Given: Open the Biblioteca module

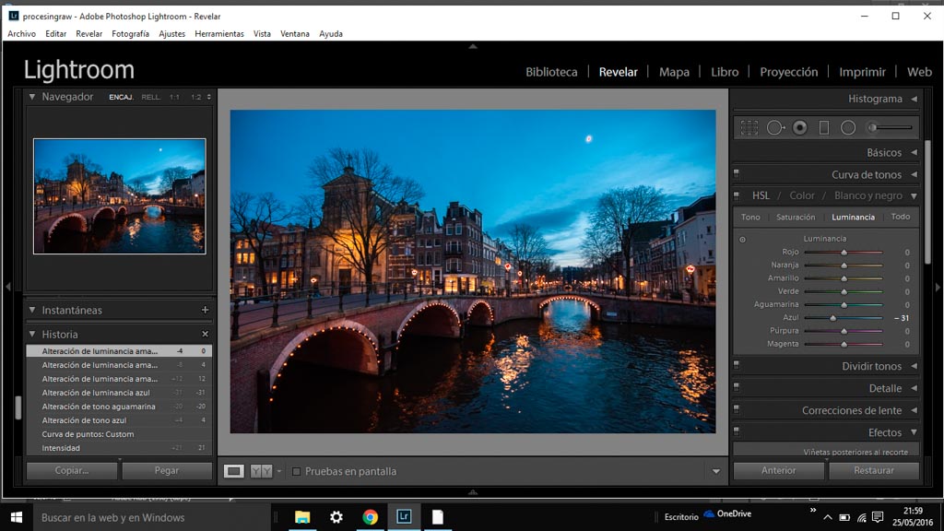Looking at the screenshot, I should coord(551,72).
